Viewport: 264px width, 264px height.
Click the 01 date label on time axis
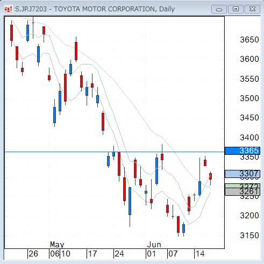point(151,254)
